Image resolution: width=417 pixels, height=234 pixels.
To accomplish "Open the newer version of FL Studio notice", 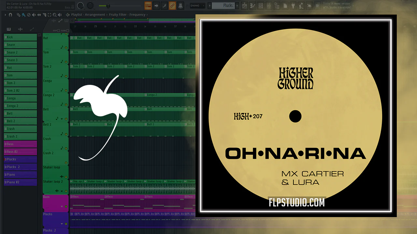I will pos(338,6).
